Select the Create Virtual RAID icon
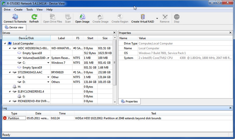Screen dimensions: 235x139 click(143, 17)
